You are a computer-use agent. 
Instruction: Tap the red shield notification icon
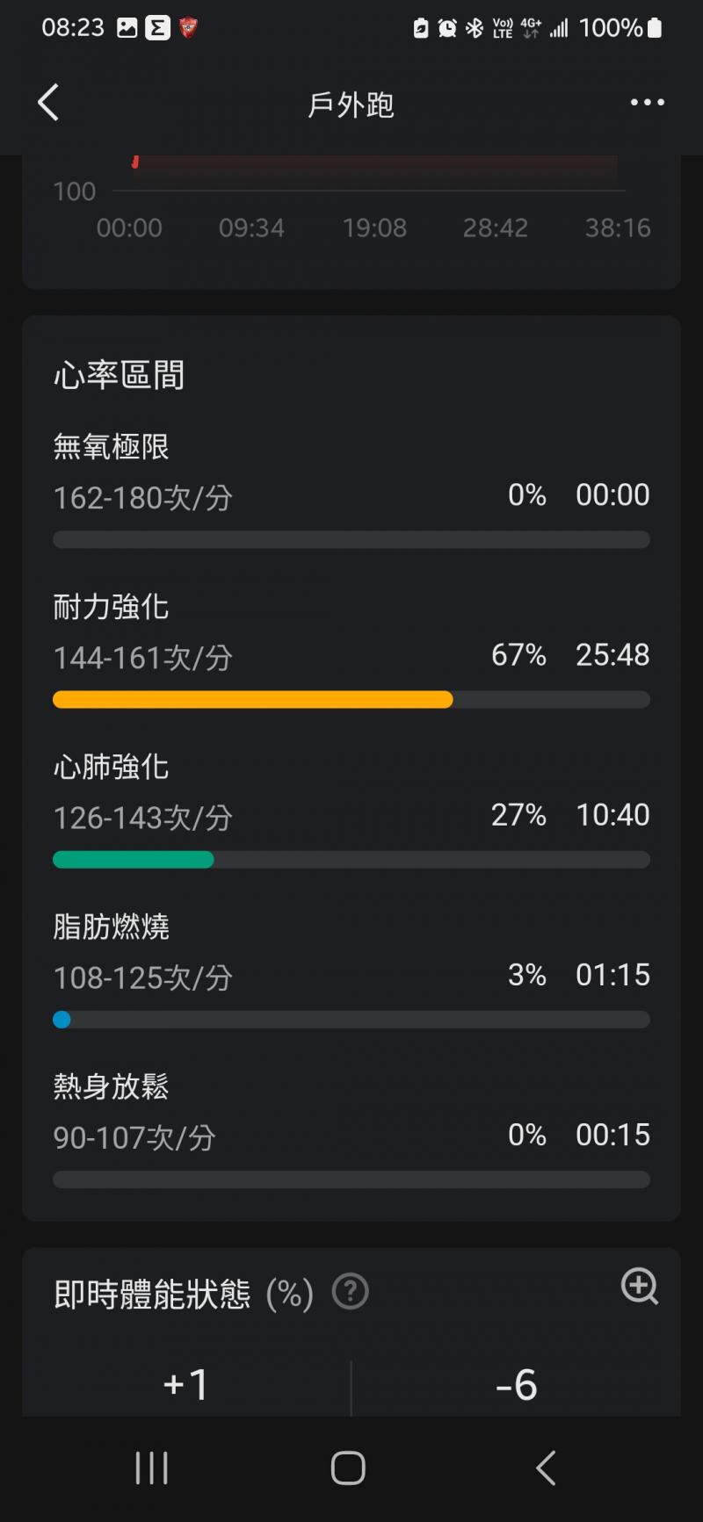pyautogui.click(x=188, y=28)
